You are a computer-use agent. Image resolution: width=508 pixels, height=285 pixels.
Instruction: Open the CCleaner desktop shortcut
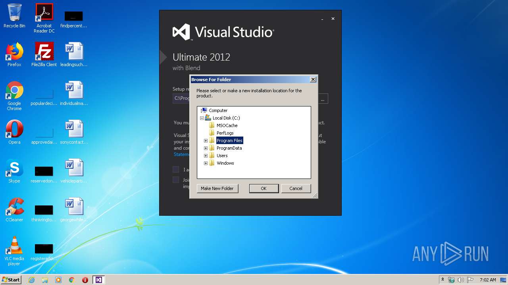pyautogui.click(x=14, y=210)
